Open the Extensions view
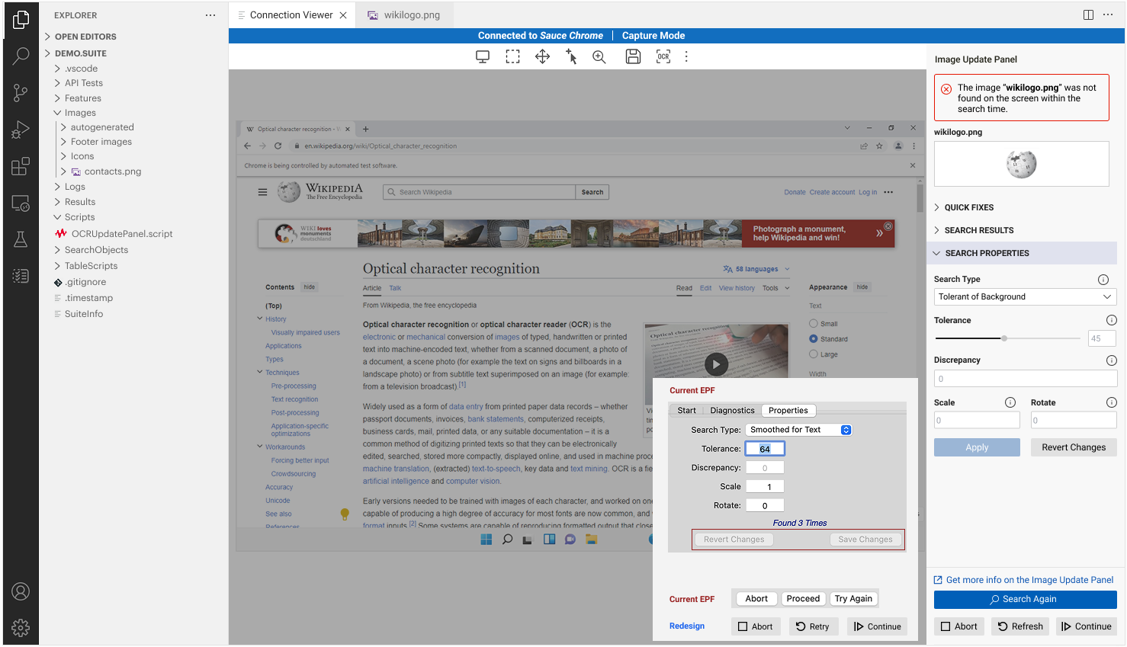This screenshot has height=647, width=1127. [21, 166]
